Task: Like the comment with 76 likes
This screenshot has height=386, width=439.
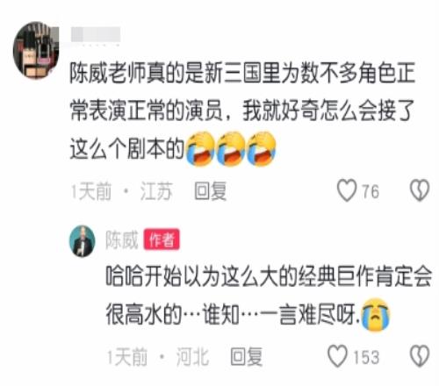Action: (347, 190)
